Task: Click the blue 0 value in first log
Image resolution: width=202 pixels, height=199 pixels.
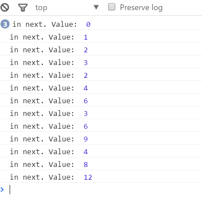Action: (88, 25)
